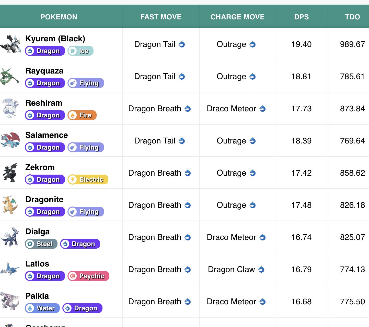This screenshot has width=369, height=327.
Task: Click Kyurem's Ice type badge
Action: click(80, 51)
